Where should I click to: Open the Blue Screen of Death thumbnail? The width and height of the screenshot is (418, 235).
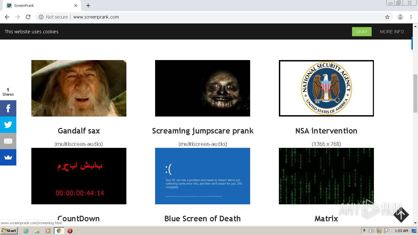(x=202, y=176)
